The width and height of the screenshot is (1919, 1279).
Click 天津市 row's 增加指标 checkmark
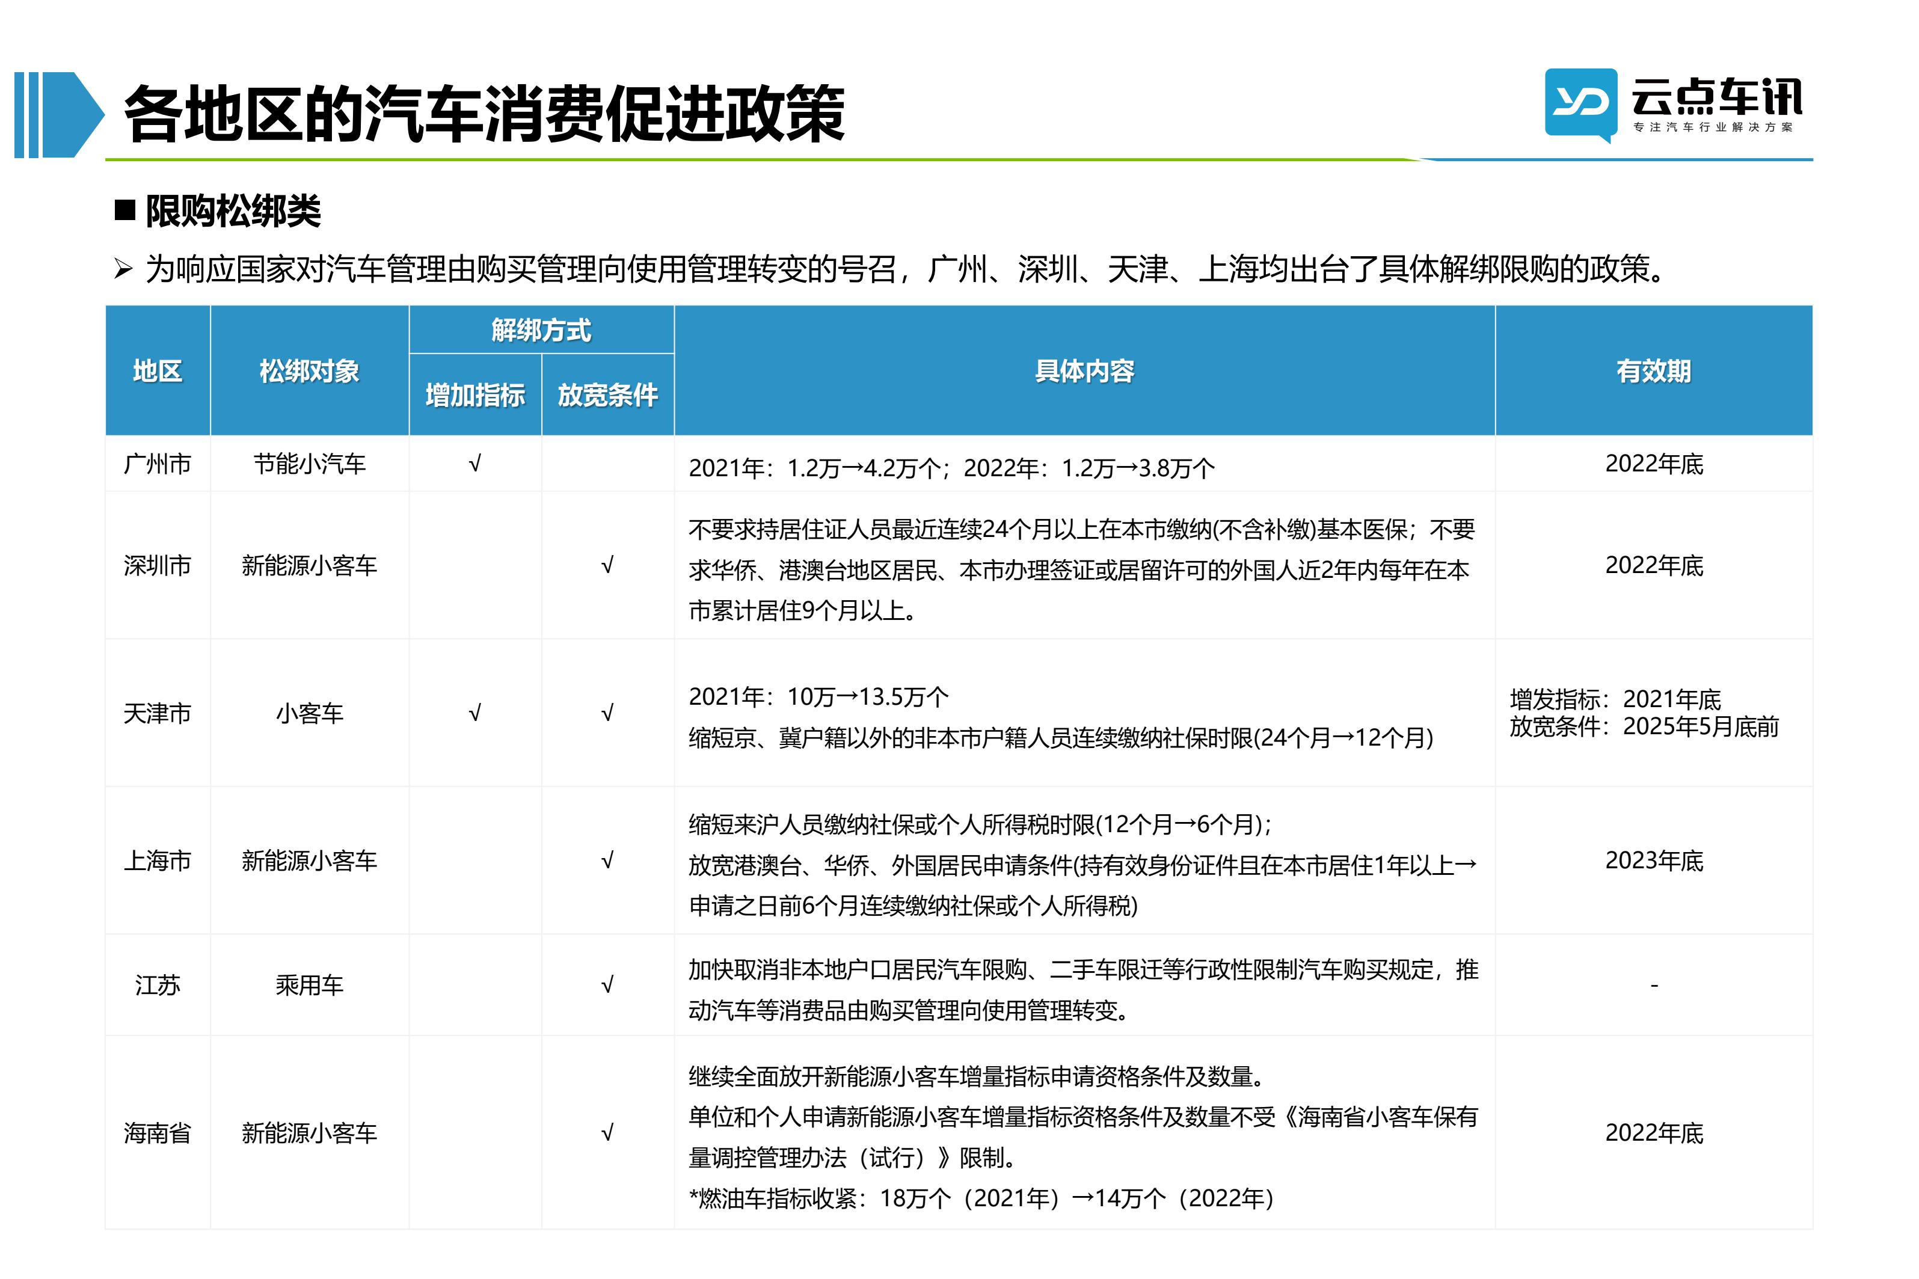coord(474,714)
